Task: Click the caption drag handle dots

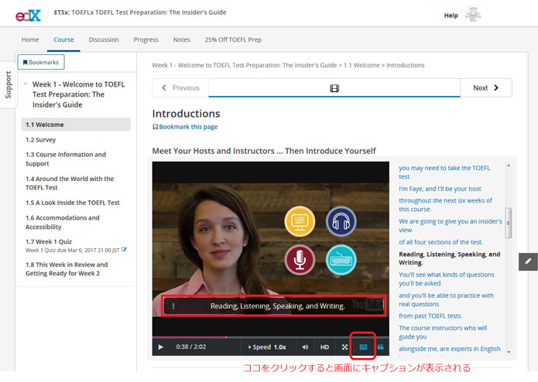Action: click(173, 306)
